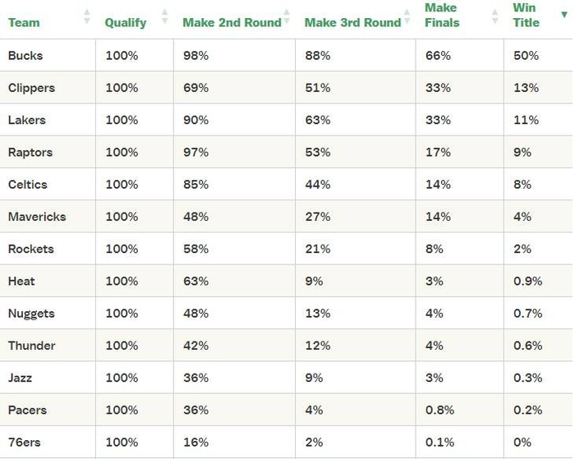Click the Win Title header label
Screen dimensions: 575x459
click(527, 16)
